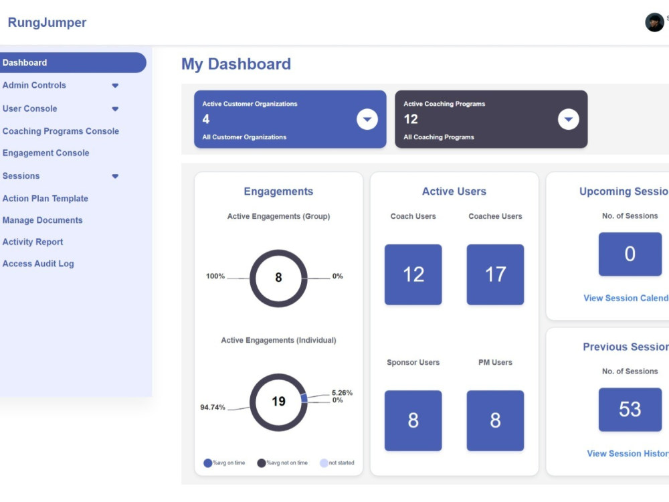
Task: Click the PM Users label
Action: click(495, 362)
